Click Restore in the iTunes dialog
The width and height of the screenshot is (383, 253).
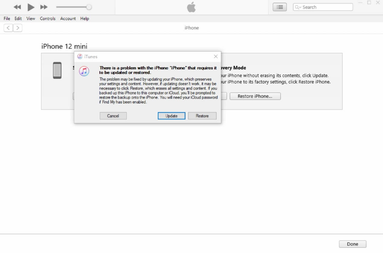pos(202,116)
